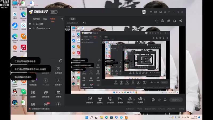Open the 类型 dropdown beside the logo

(x=54, y=12)
